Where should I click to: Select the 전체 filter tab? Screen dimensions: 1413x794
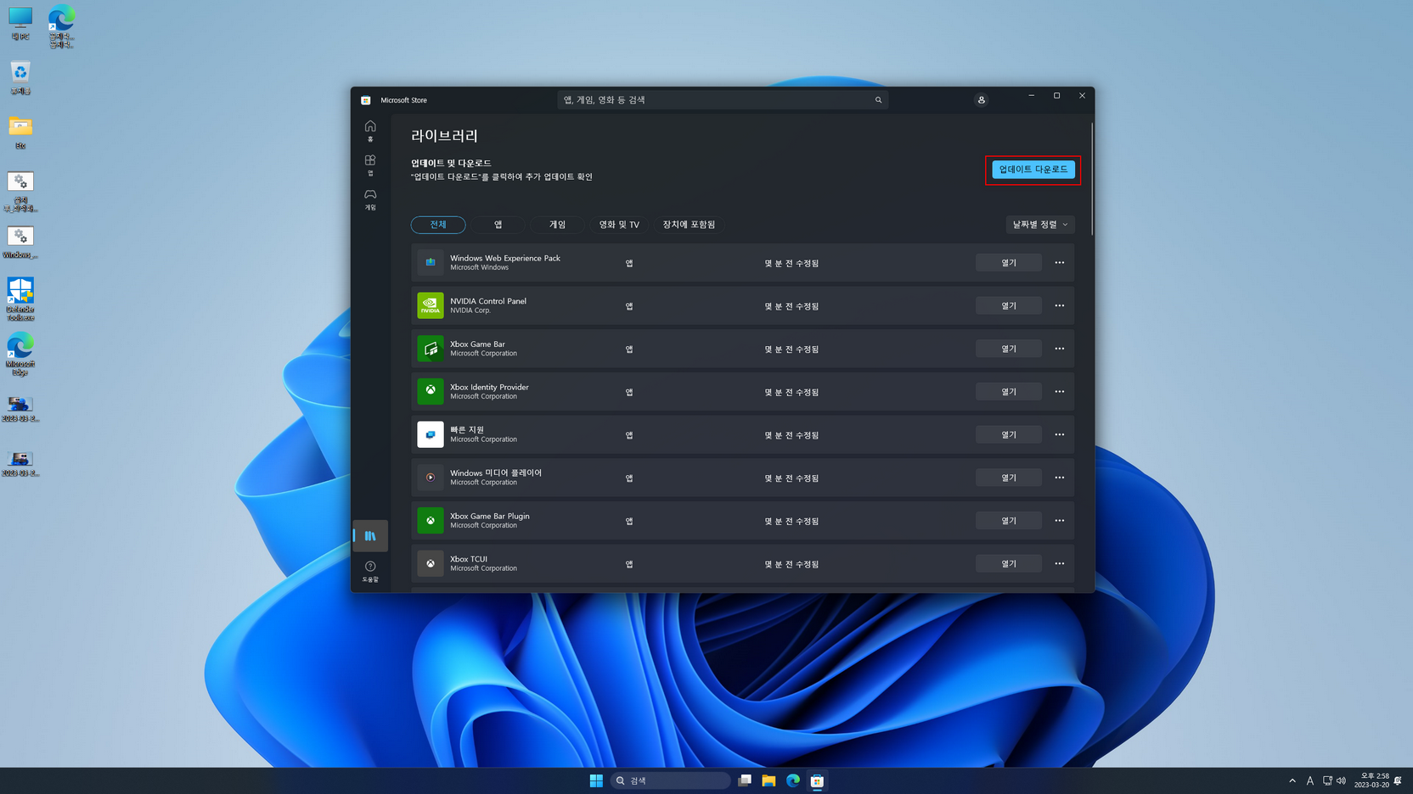(438, 225)
